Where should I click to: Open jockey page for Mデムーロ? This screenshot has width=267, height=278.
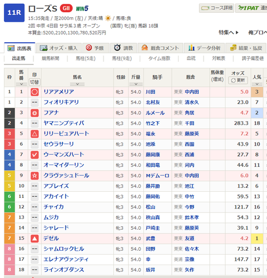(x=157, y=176)
